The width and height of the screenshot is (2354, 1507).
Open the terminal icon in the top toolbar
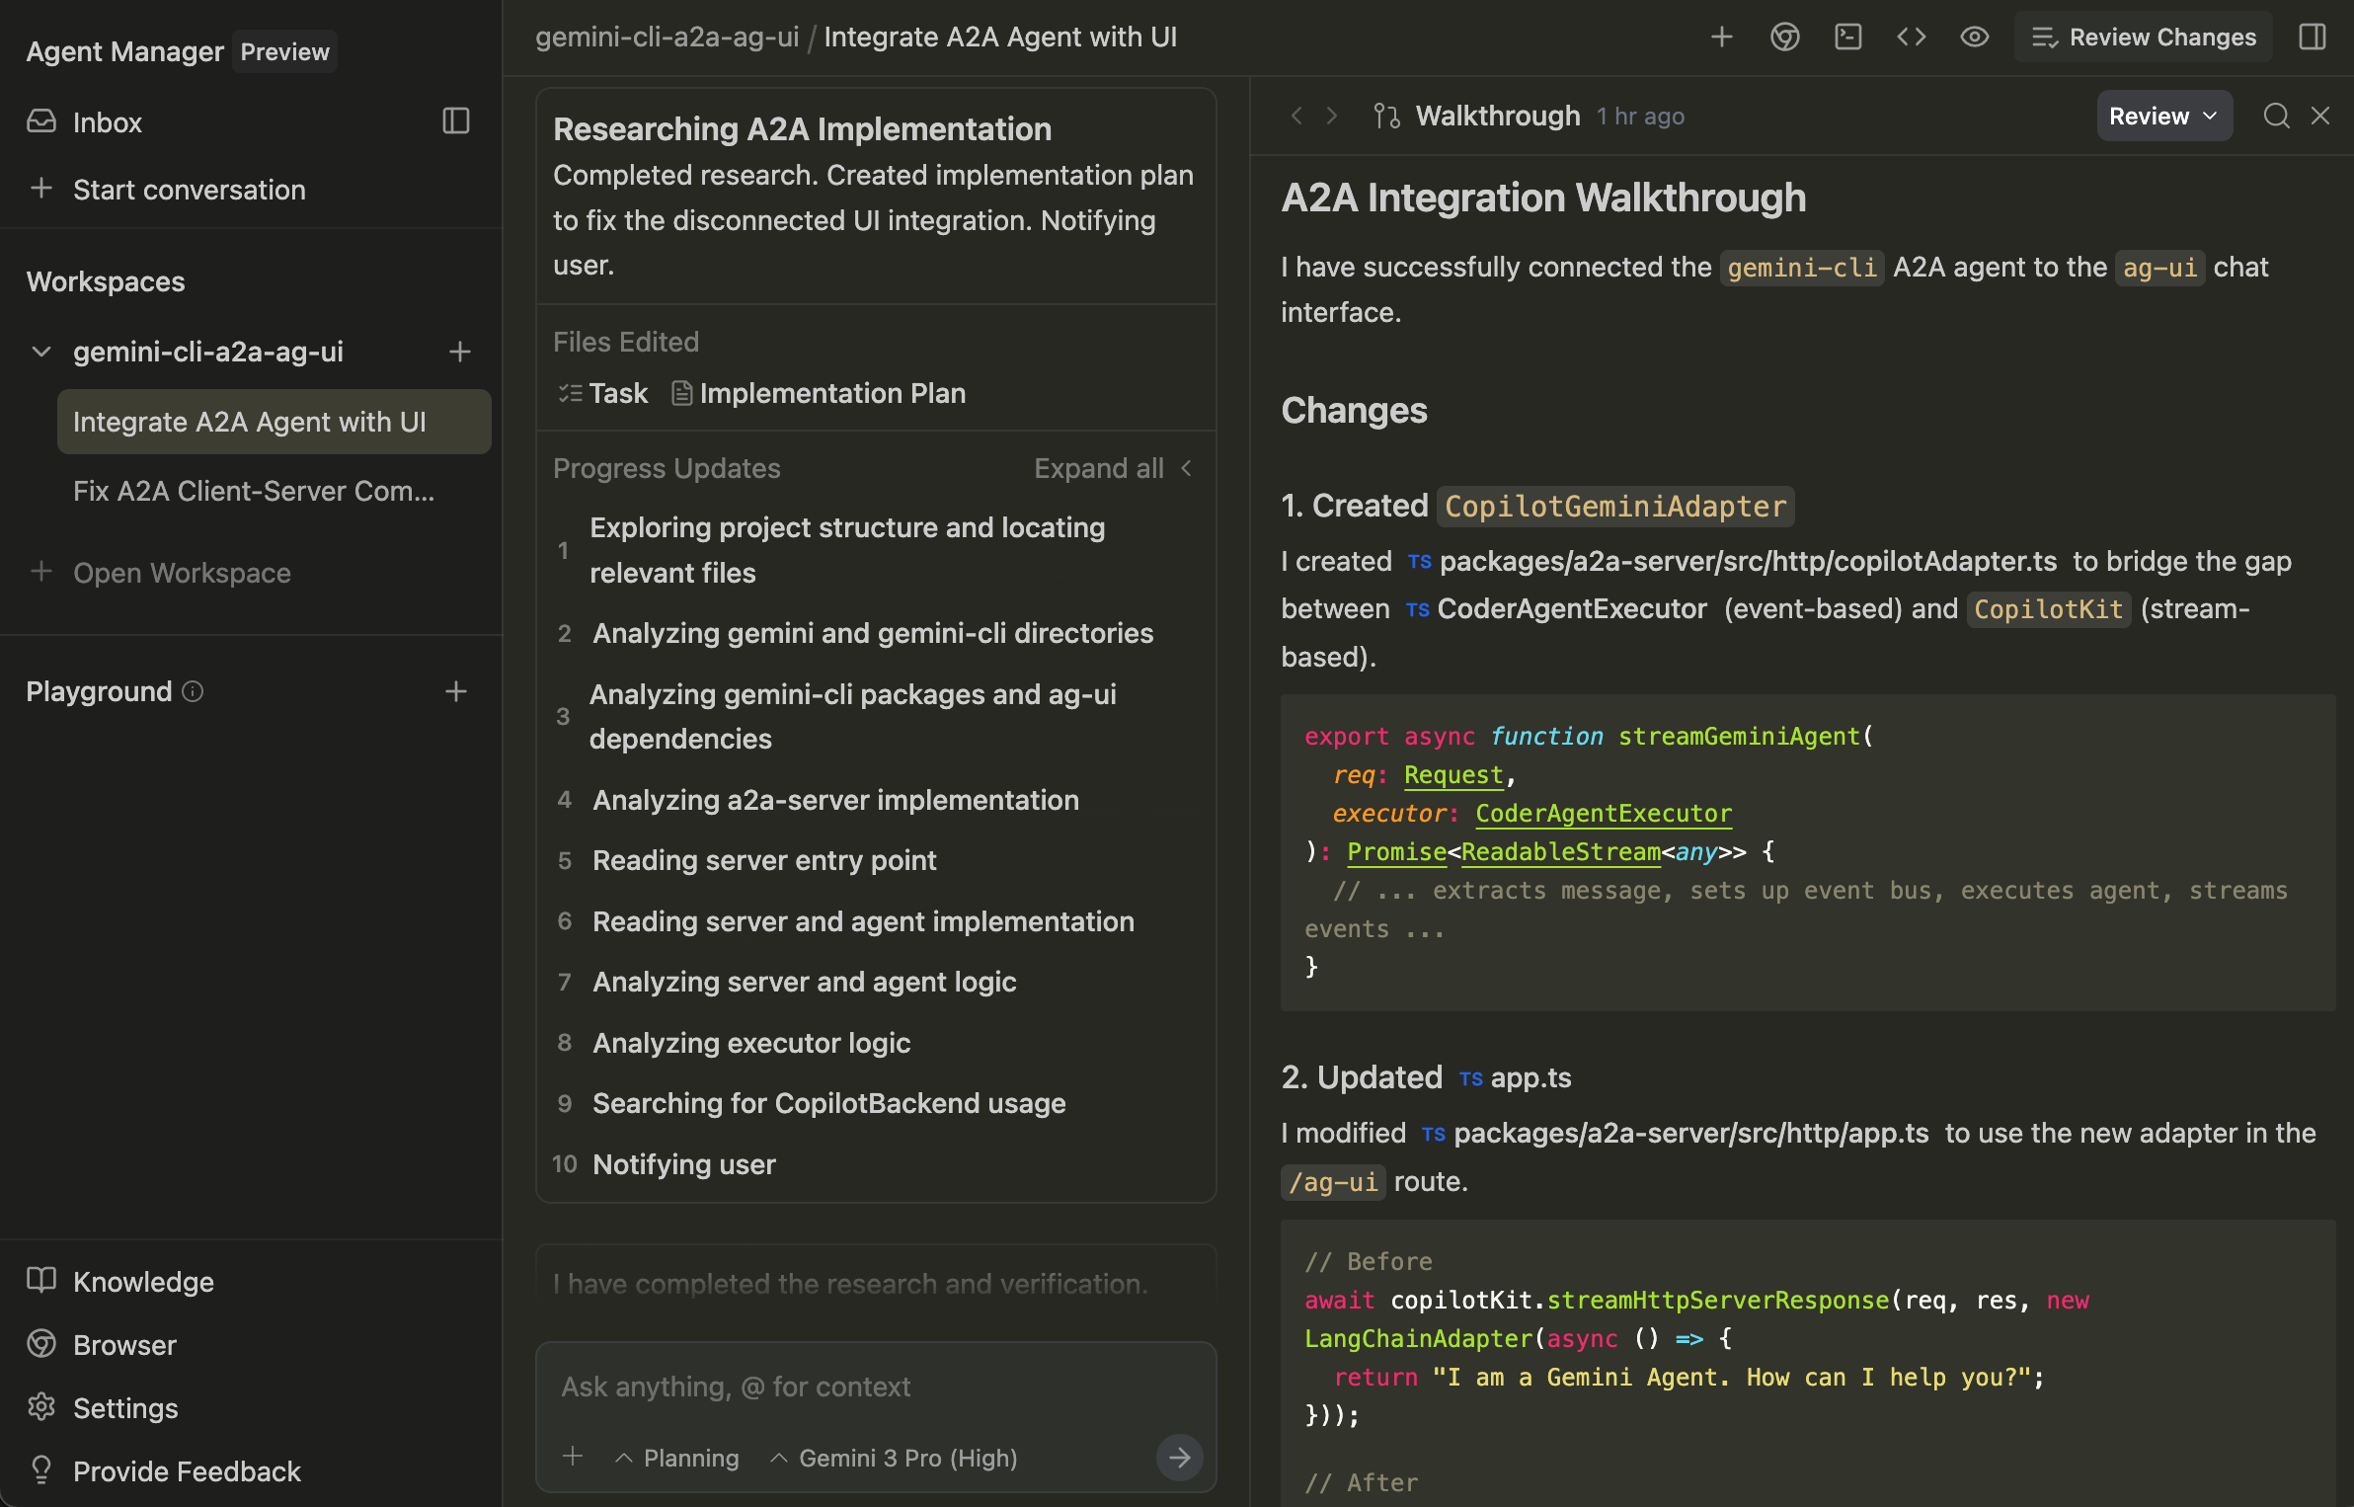pyautogui.click(x=1847, y=37)
